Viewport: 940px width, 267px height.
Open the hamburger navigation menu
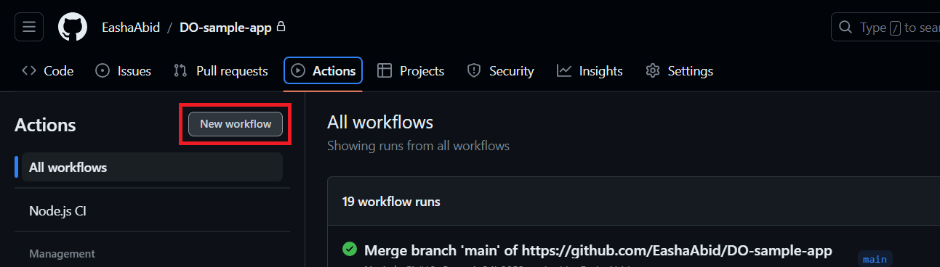tap(29, 27)
